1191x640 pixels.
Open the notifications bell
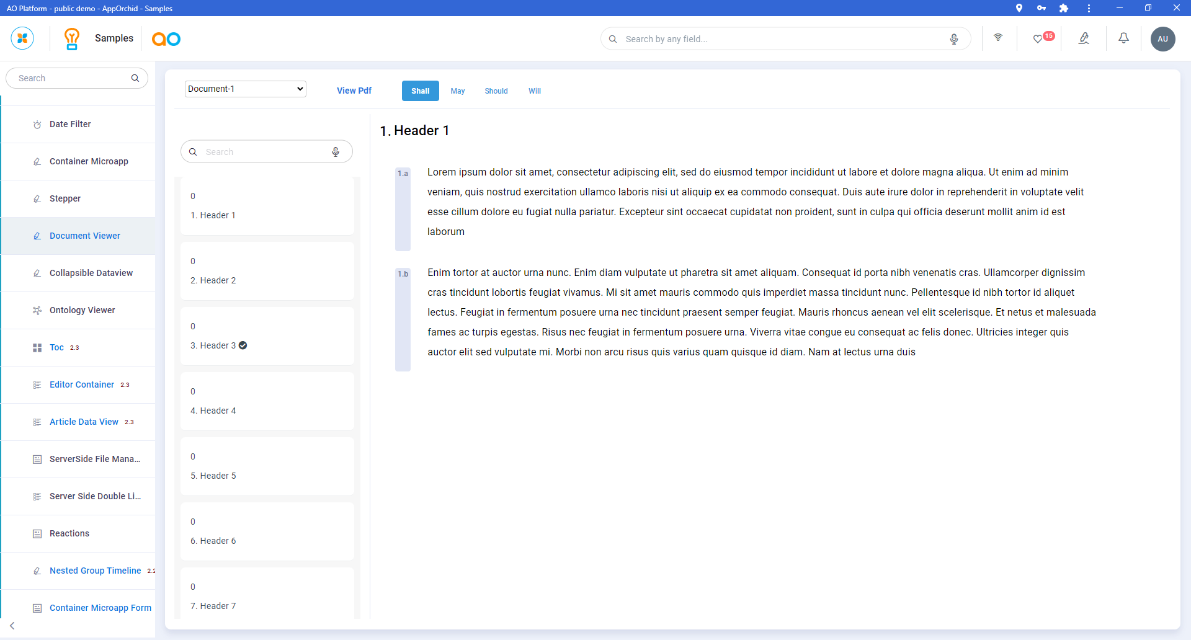[x=1123, y=38]
